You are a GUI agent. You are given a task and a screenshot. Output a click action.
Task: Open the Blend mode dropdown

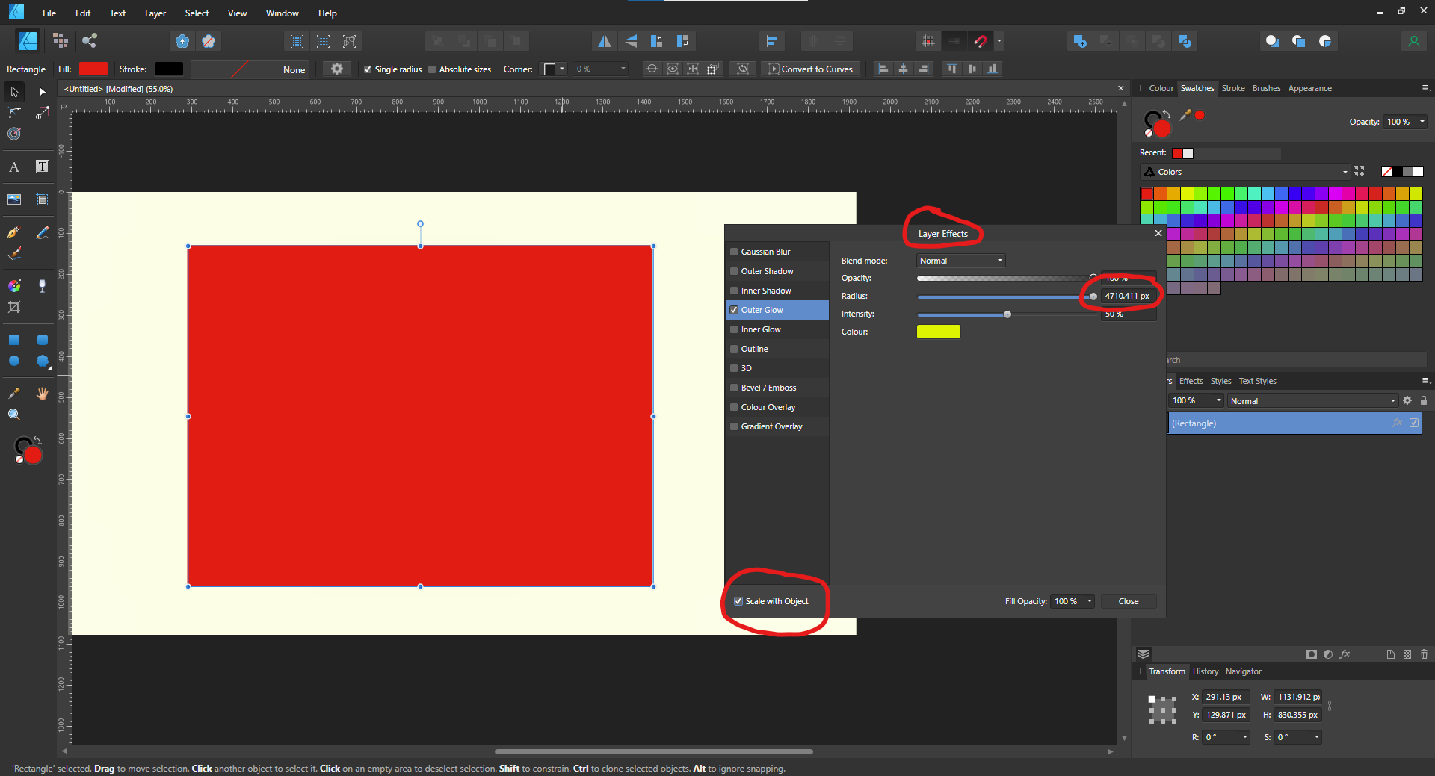pyautogui.click(x=960, y=260)
